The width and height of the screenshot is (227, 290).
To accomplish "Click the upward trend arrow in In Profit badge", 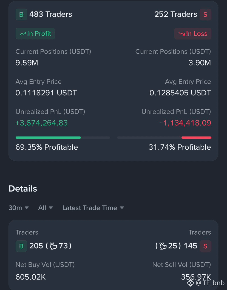I will pyautogui.click(x=23, y=34).
